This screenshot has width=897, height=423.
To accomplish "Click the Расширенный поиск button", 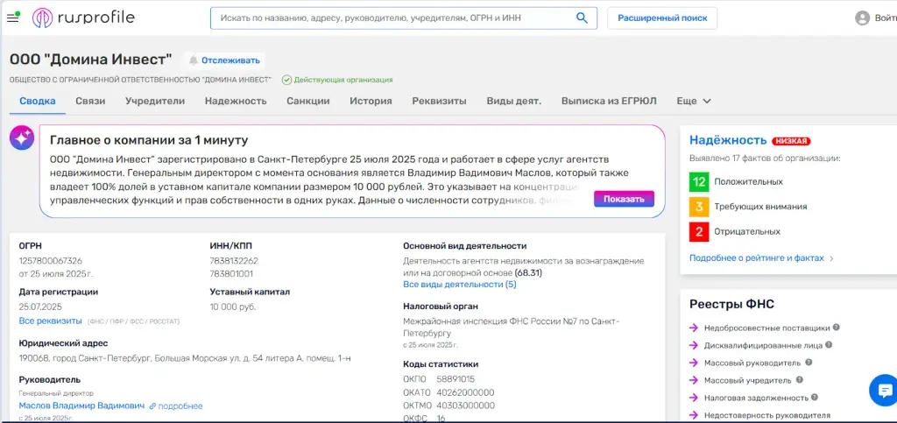I will click(662, 18).
